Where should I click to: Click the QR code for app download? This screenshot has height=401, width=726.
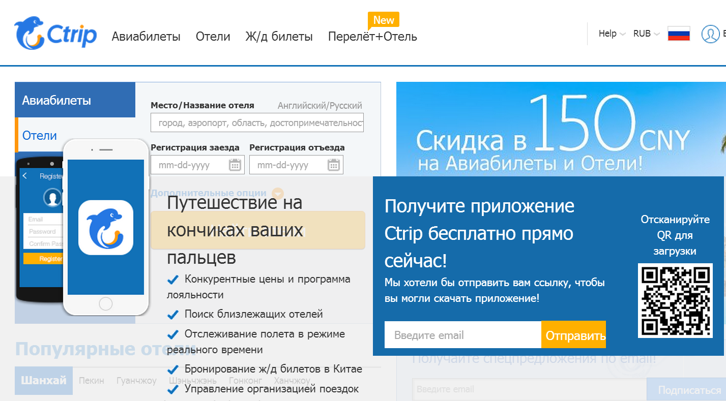point(675,300)
